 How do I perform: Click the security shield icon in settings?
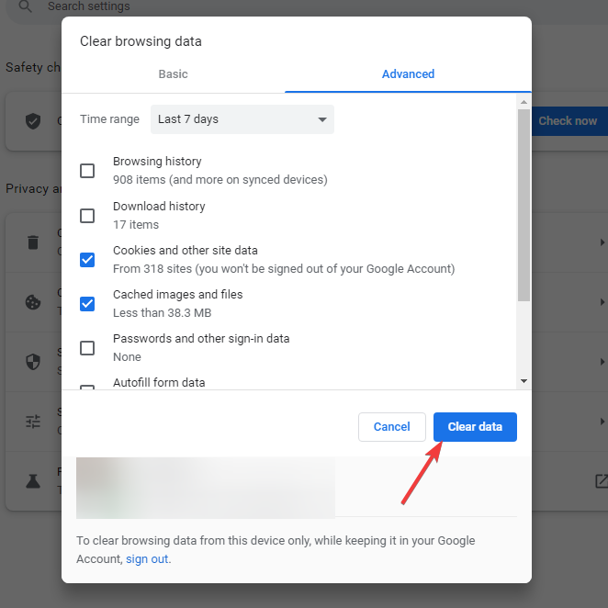pos(33,362)
